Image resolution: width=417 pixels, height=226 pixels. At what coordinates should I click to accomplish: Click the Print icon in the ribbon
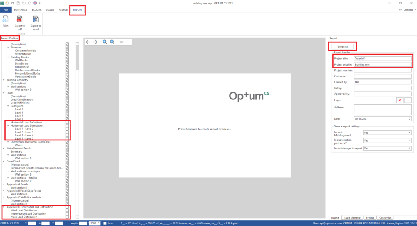5,21
